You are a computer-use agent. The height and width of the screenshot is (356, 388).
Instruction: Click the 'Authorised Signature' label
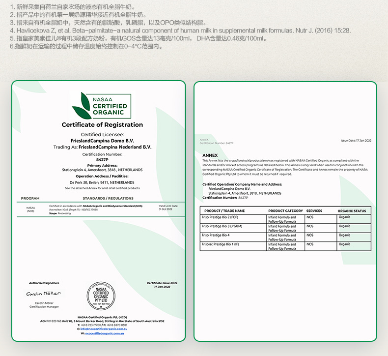point(44,283)
